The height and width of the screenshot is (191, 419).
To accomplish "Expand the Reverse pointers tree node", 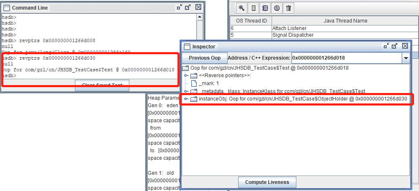I will [x=187, y=75].
